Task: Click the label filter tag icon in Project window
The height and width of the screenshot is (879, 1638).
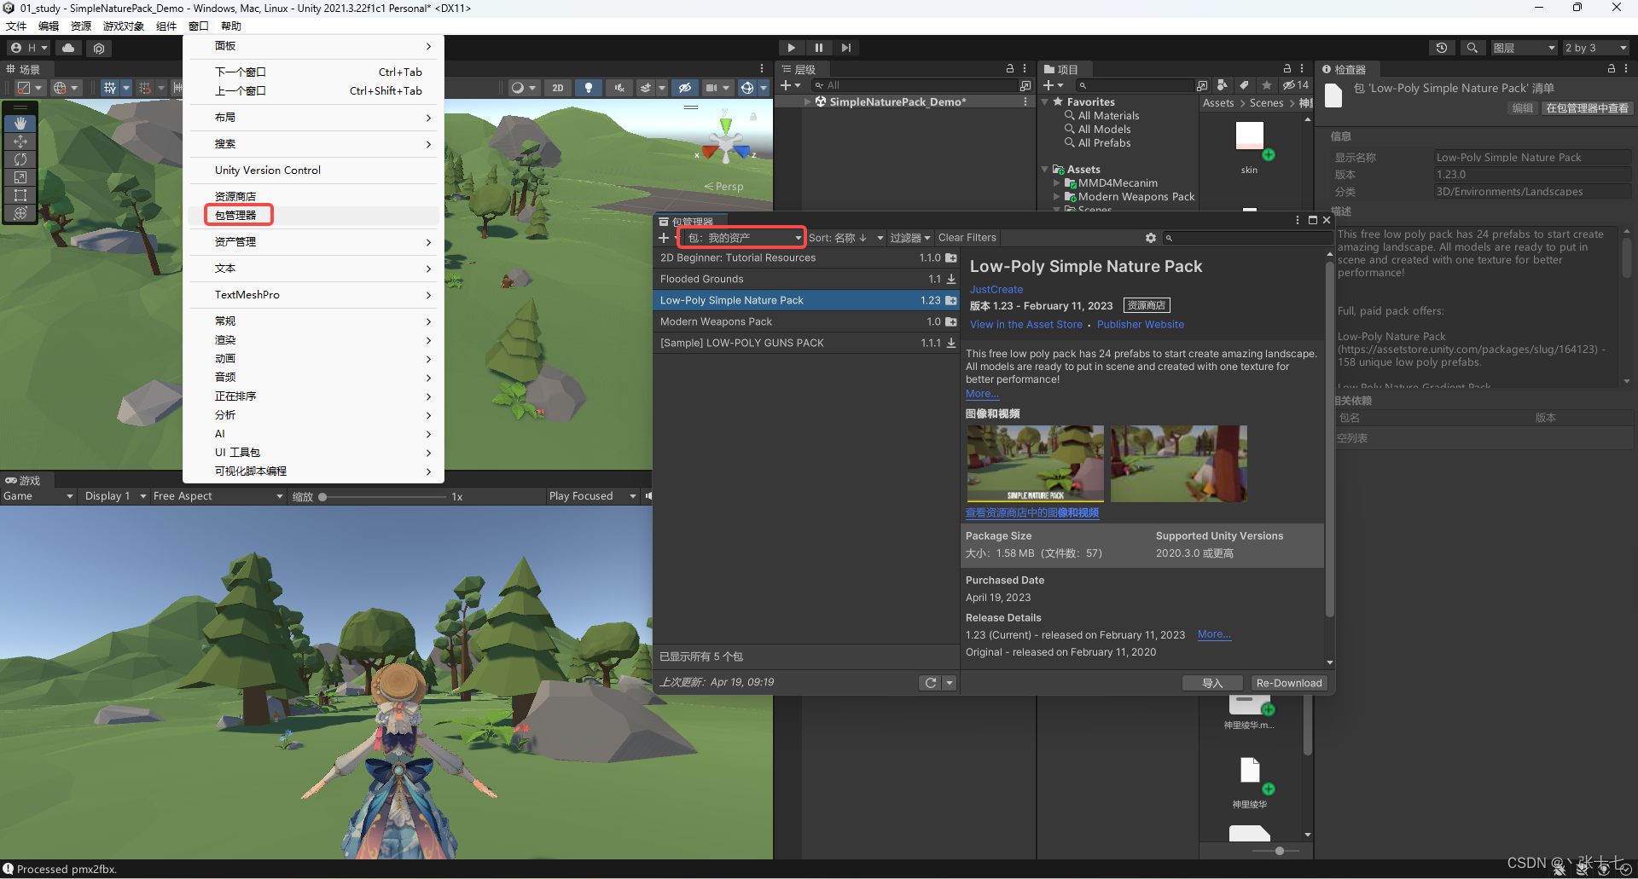Action: tap(1244, 85)
